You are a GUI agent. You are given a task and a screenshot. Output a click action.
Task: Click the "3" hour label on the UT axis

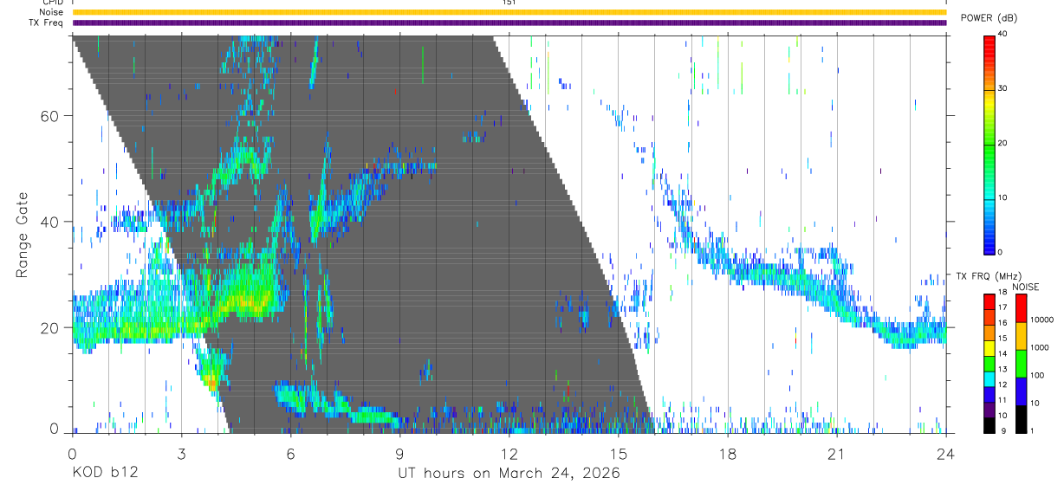(x=181, y=454)
